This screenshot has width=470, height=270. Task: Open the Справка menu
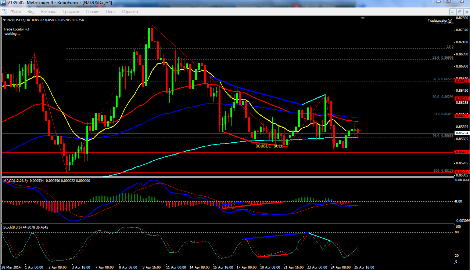tap(130, 12)
